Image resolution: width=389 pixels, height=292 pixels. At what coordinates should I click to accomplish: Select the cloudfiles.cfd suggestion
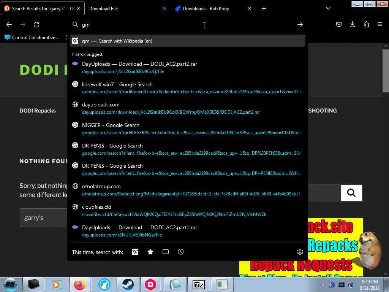187,211
